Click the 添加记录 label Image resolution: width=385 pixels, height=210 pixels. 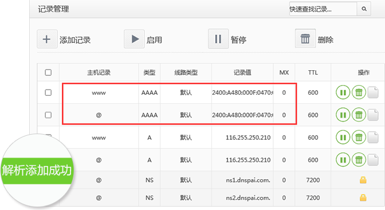pos(75,40)
